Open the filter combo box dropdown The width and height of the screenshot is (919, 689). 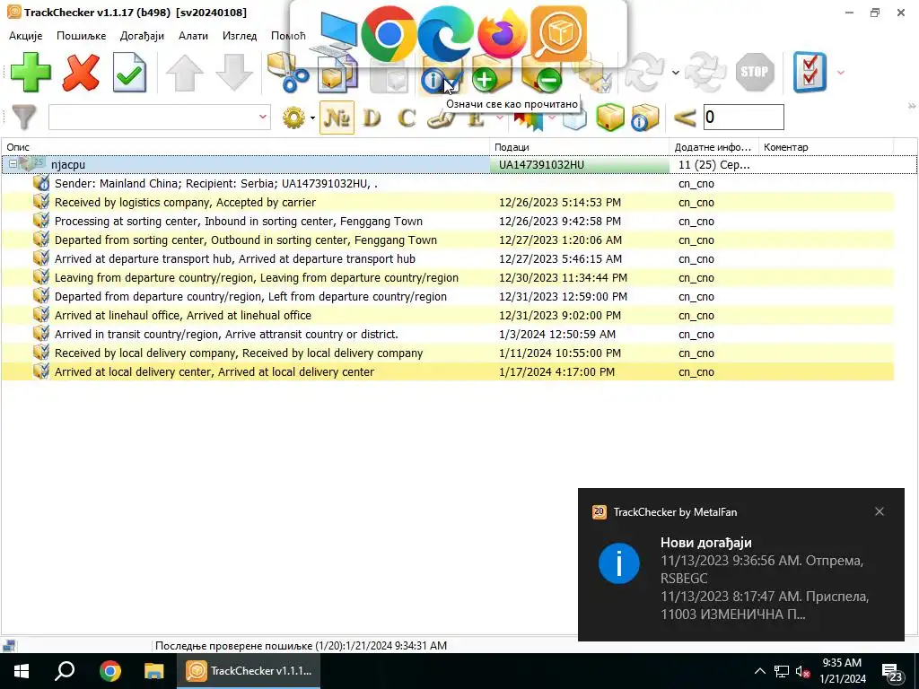pyautogui.click(x=263, y=118)
